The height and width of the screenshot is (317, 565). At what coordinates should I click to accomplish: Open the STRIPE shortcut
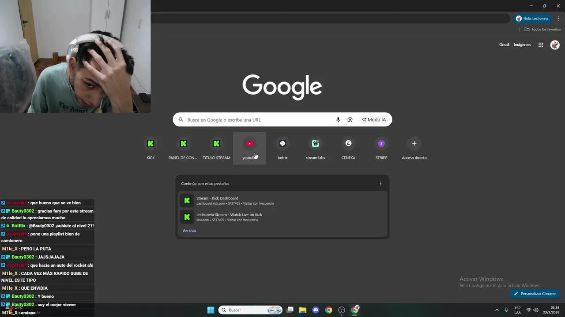pyautogui.click(x=381, y=148)
